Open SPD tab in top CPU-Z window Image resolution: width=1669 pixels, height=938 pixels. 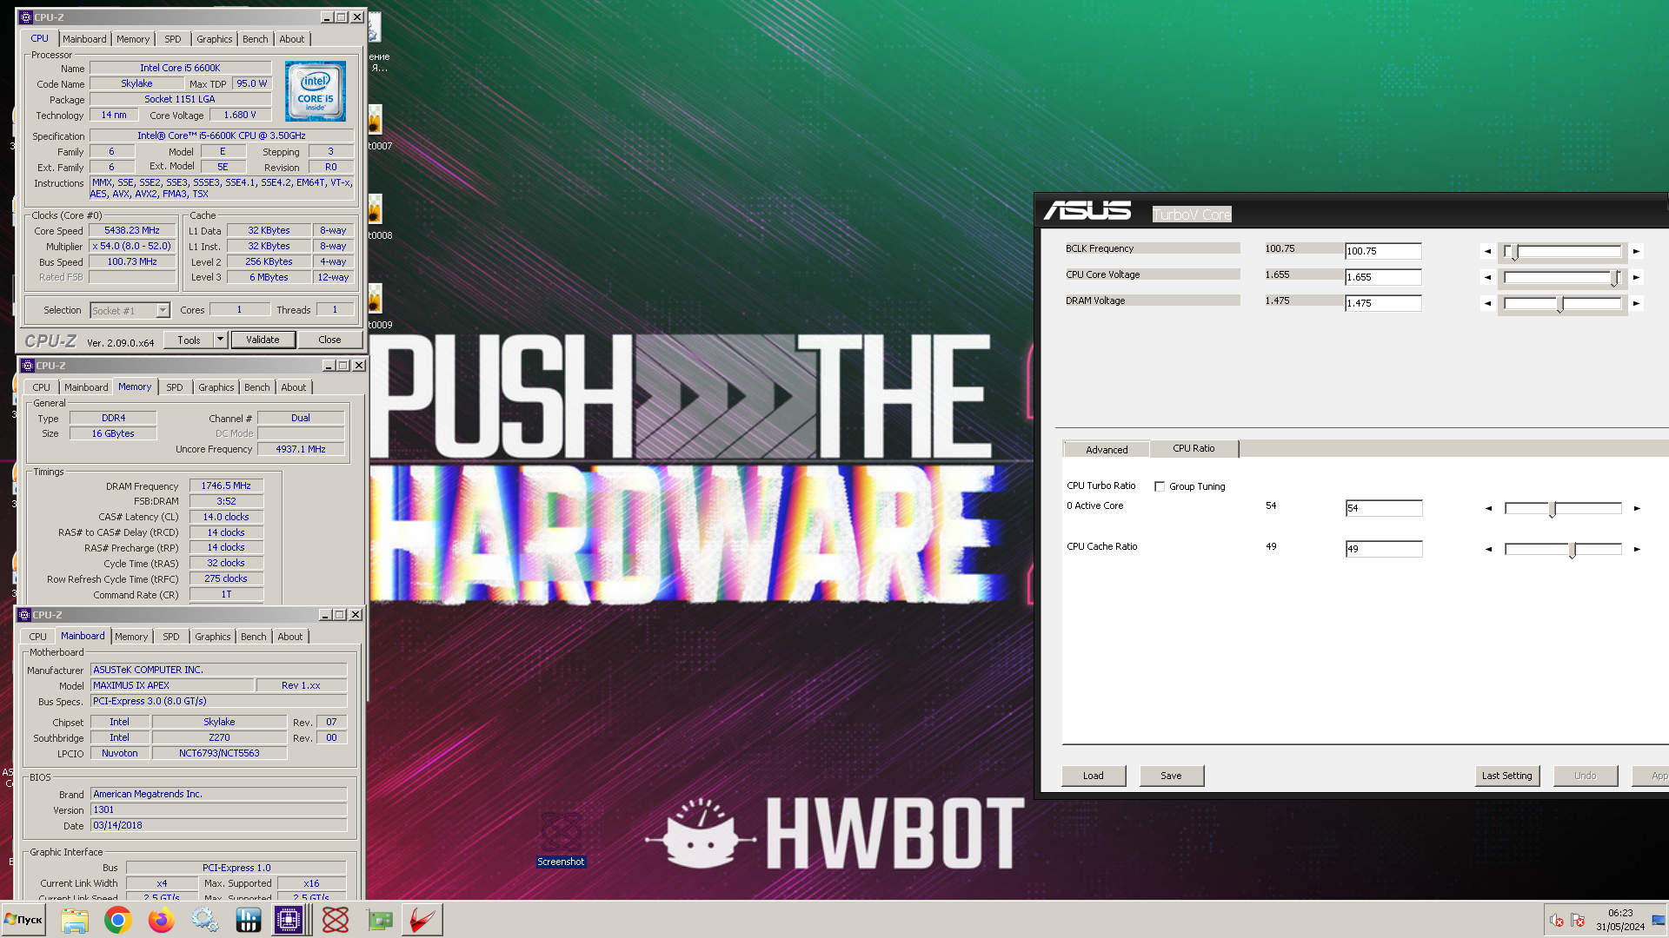[173, 39]
